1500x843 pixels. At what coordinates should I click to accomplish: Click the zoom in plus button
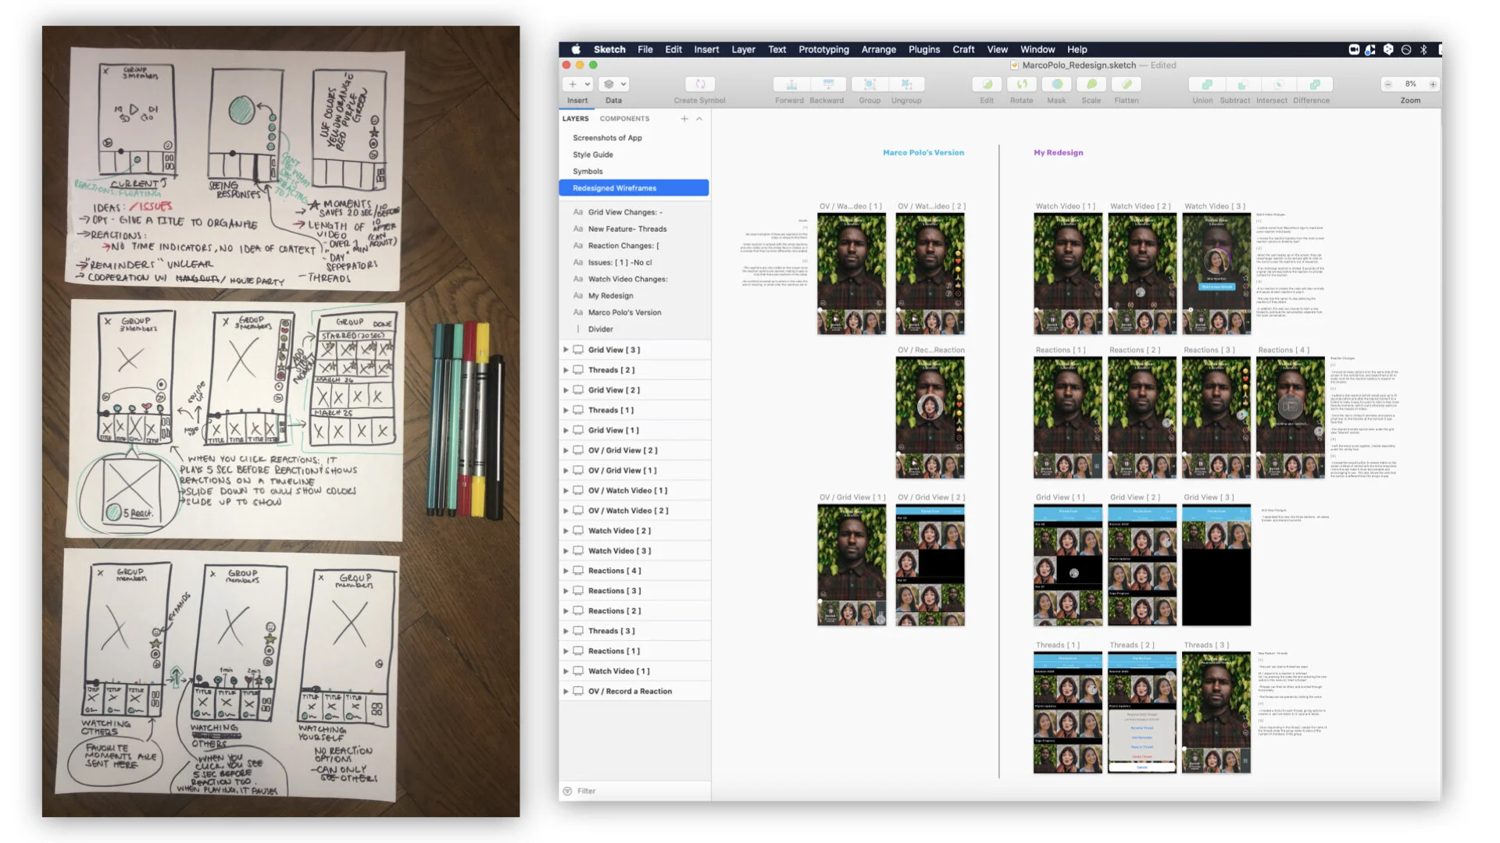(x=1433, y=84)
